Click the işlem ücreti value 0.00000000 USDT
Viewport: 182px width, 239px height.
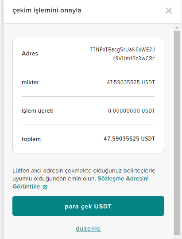click(132, 111)
